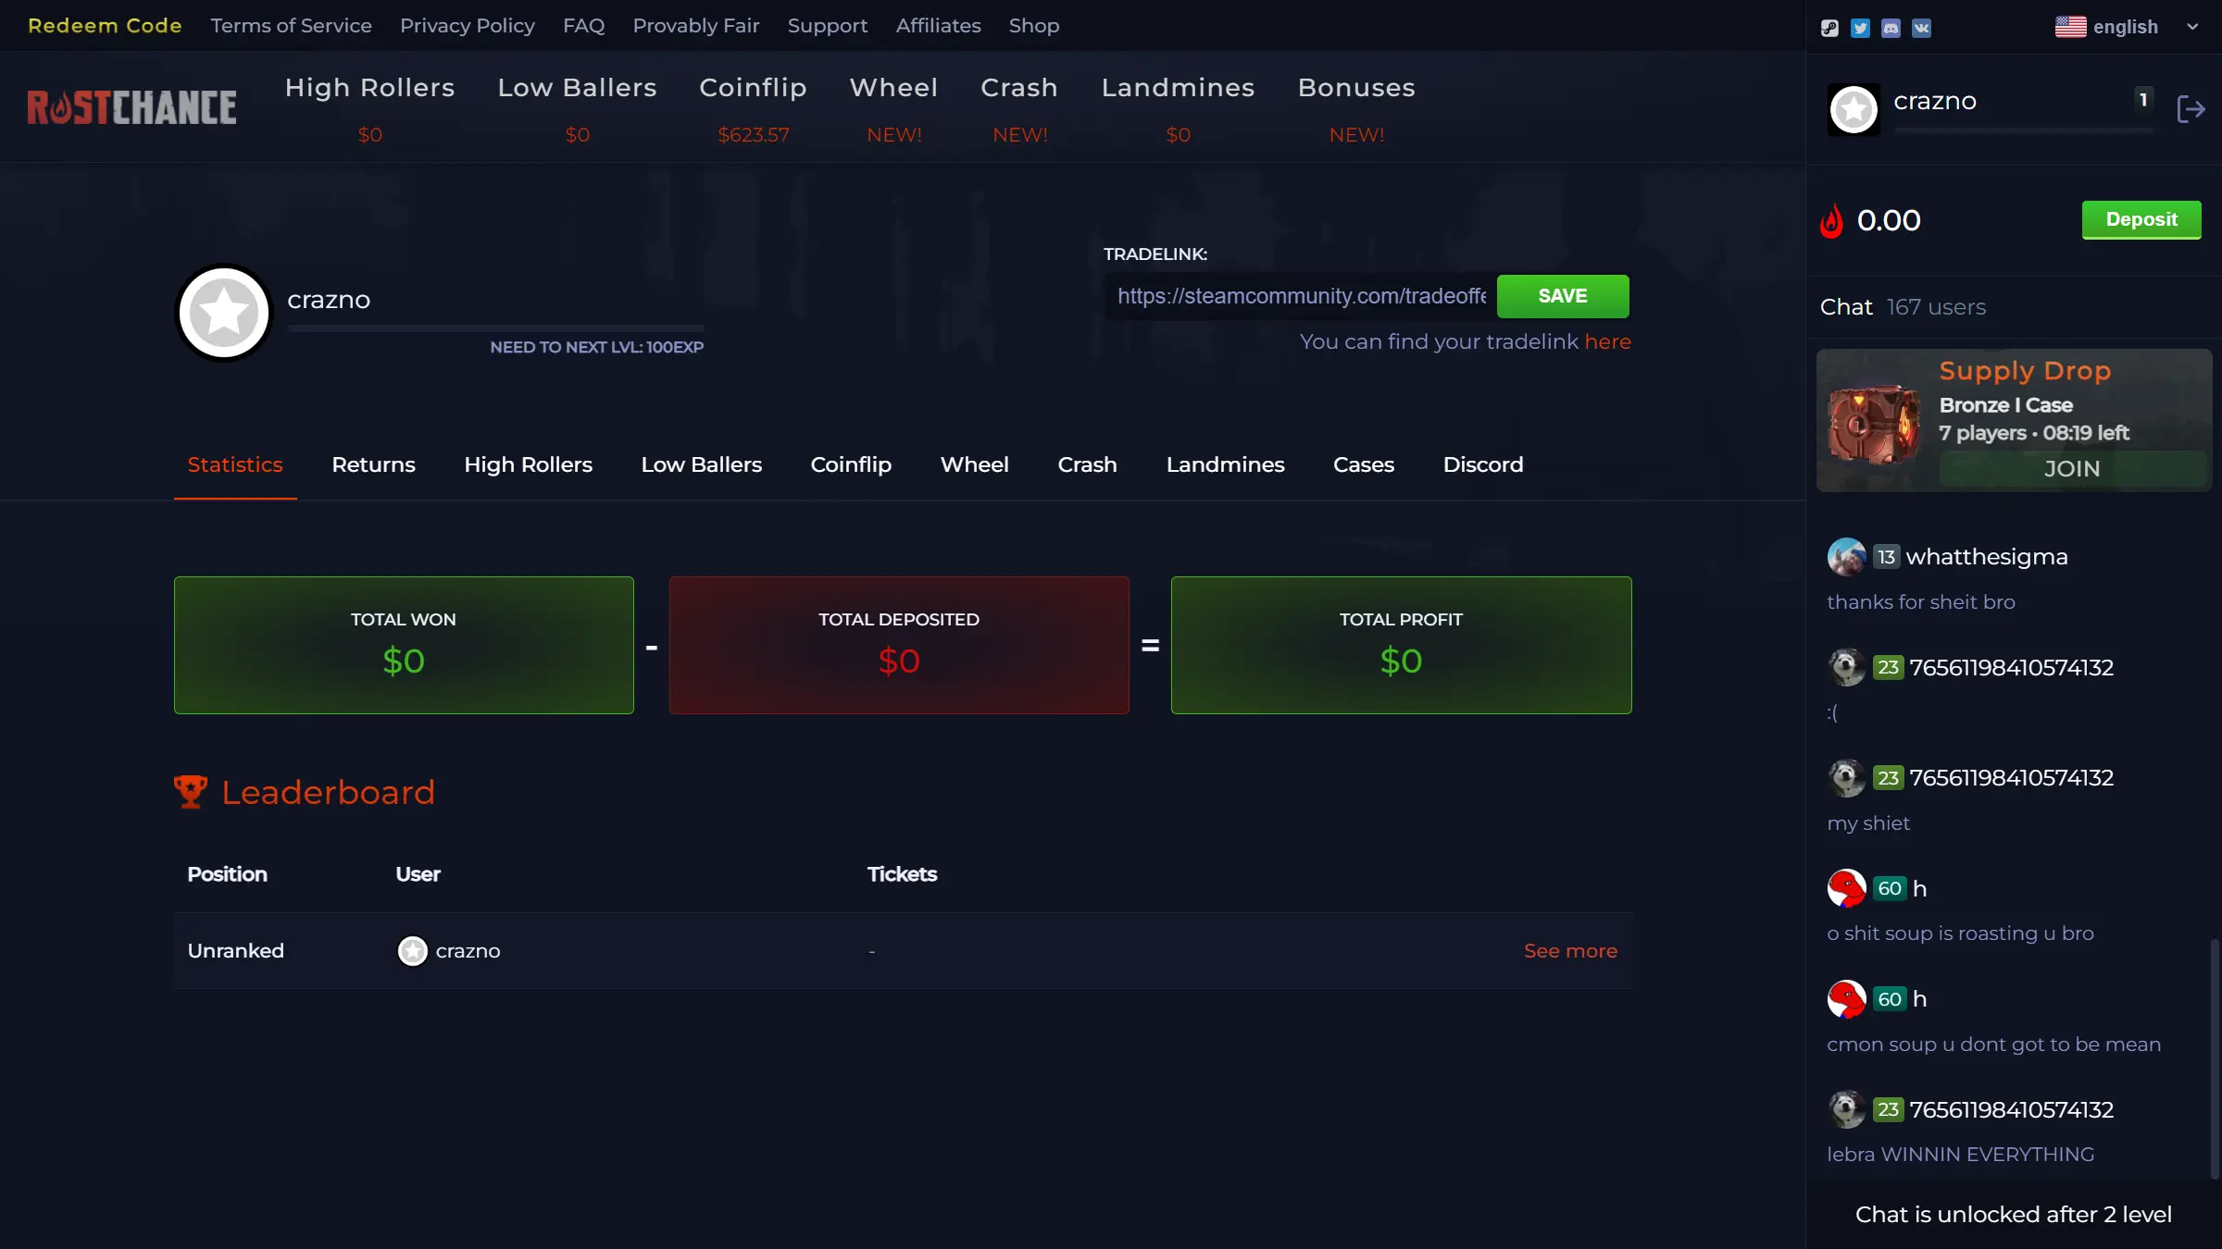
Task: Switch to the Cases tab
Action: click(1363, 465)
